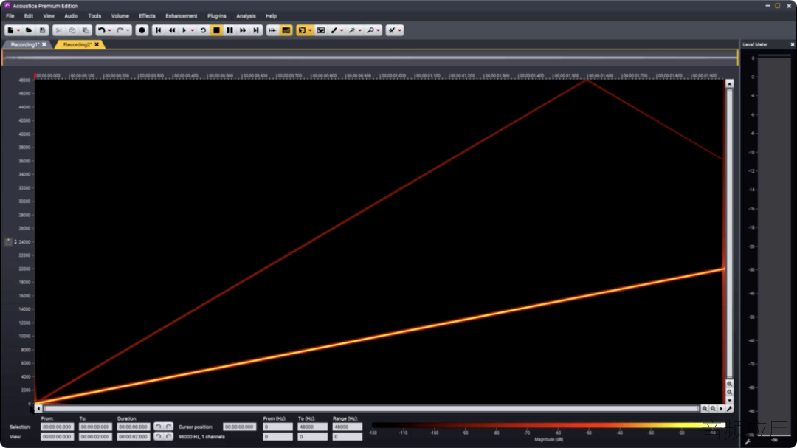Image resolution: width=797 pixels, height=448 pixels.
Task: Click the Stop button
Action: [x=216, y=30]
